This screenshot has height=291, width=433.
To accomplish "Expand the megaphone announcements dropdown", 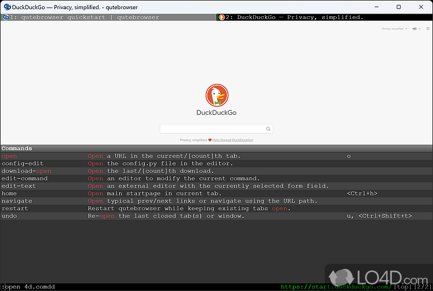I will tap(416, 29).
